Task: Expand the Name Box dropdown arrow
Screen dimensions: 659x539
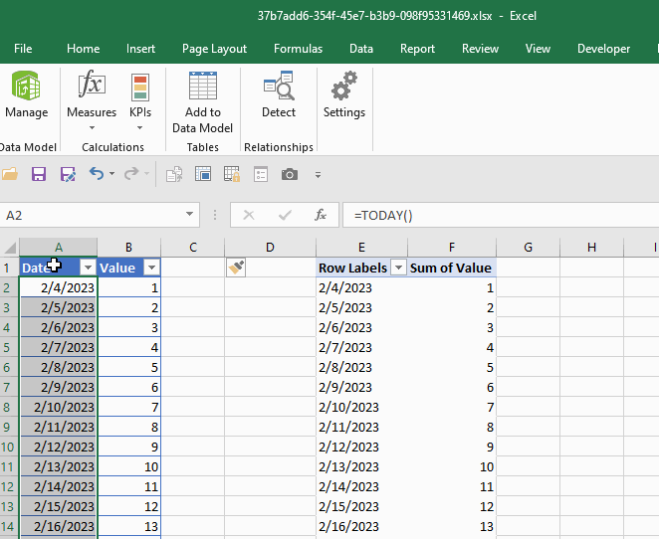Action: (x=189, y=215)
